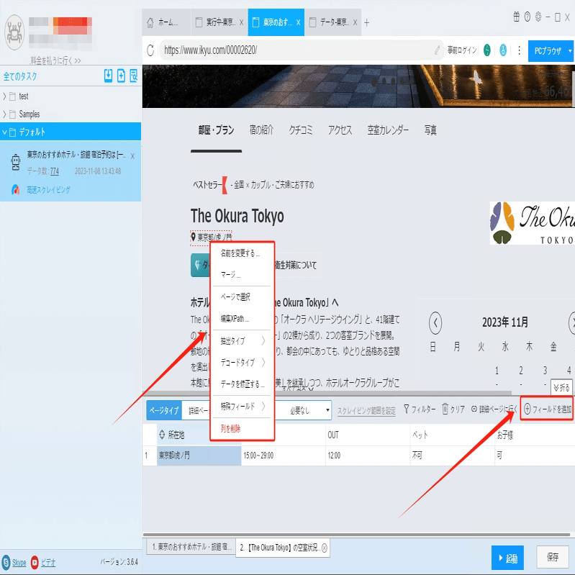The image size is (575, 575).
Task: Click the 高速スクレイピング rocket icon
Action: 15,189
